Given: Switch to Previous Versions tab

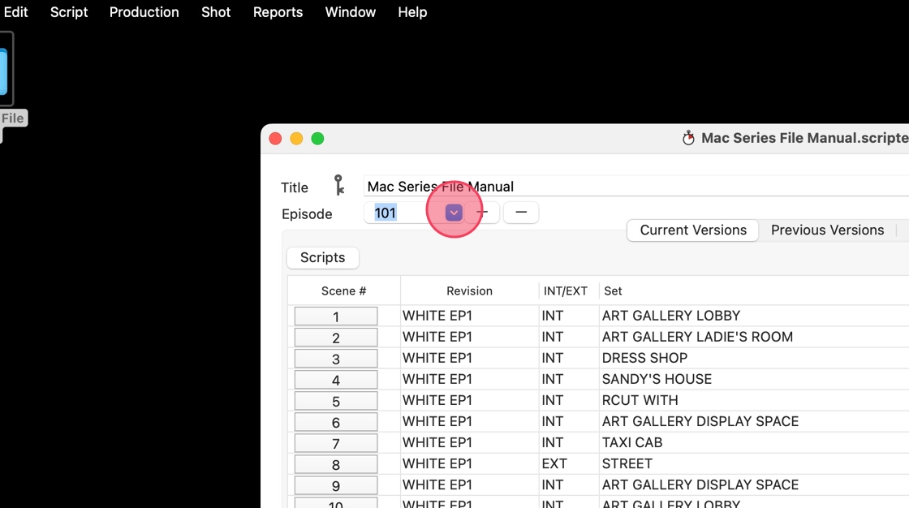Looking at the screenshot, I should 827,230.
